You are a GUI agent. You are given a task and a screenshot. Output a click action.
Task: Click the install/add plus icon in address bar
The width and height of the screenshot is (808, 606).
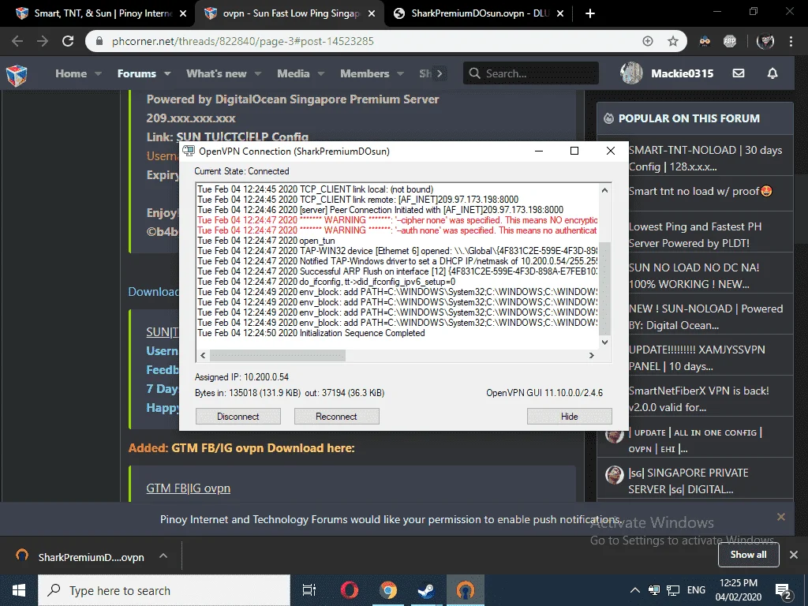[x=648, y=41]
